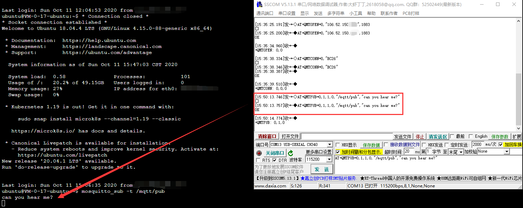
Task: Click the S:126 sent counter in status bar
Action: 296,186
